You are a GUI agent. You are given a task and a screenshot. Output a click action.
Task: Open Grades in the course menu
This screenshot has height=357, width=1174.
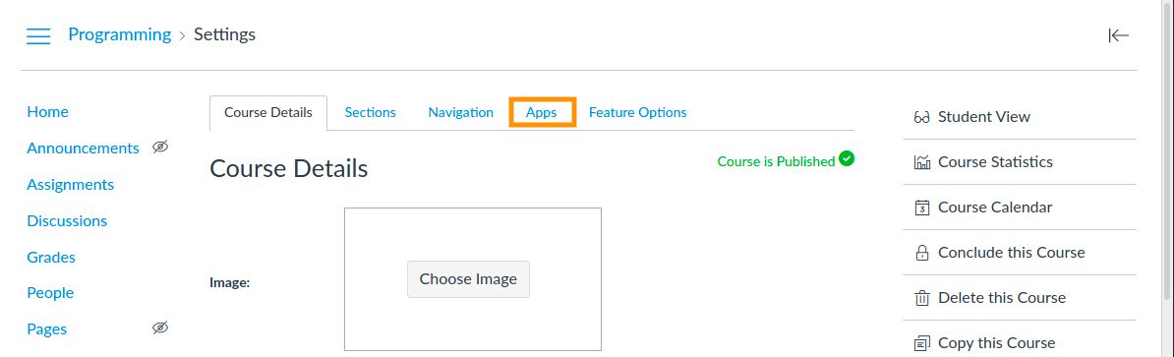pos(51,257)
